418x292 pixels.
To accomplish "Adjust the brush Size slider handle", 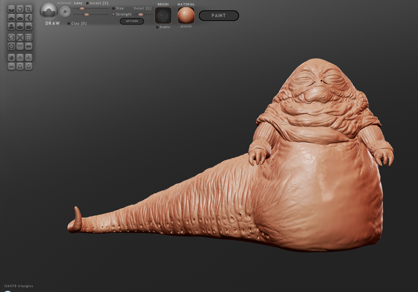I will (x=82, y=8).
